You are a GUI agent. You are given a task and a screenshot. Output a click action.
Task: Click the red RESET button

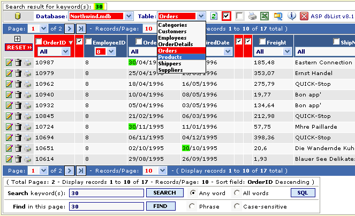(x=18, y=48)
